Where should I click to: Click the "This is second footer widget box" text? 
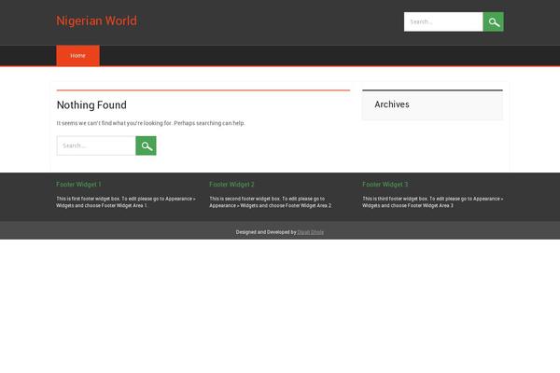[x=271, y=202]
